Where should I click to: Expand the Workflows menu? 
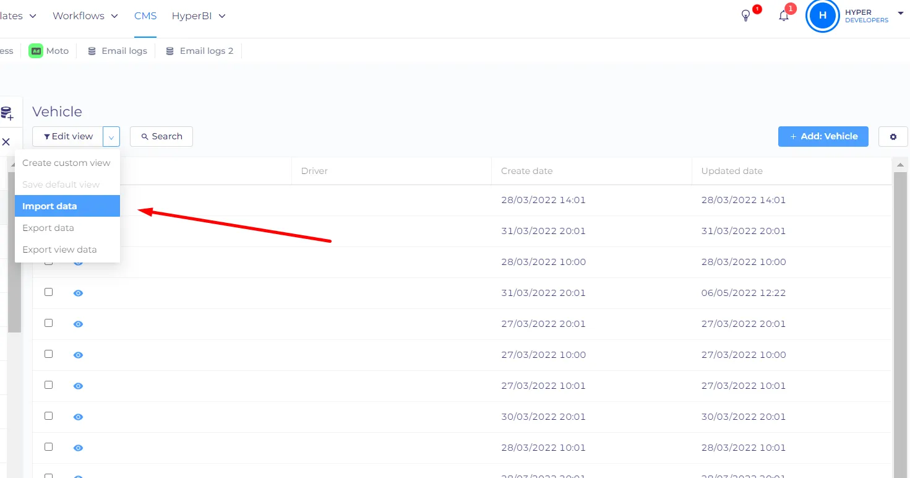tap(85, 15)
